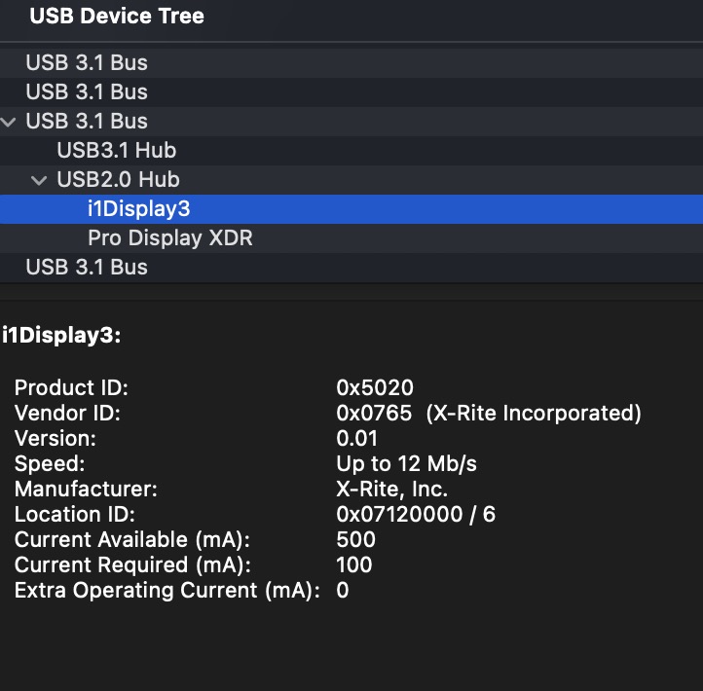Click the Vendor ID: label
This screenshot has height=691, width=703.
coord(67,413)
